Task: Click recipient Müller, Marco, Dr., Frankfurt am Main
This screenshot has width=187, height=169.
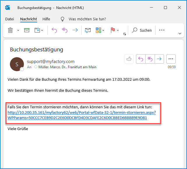Action: [x=67, y=67]
